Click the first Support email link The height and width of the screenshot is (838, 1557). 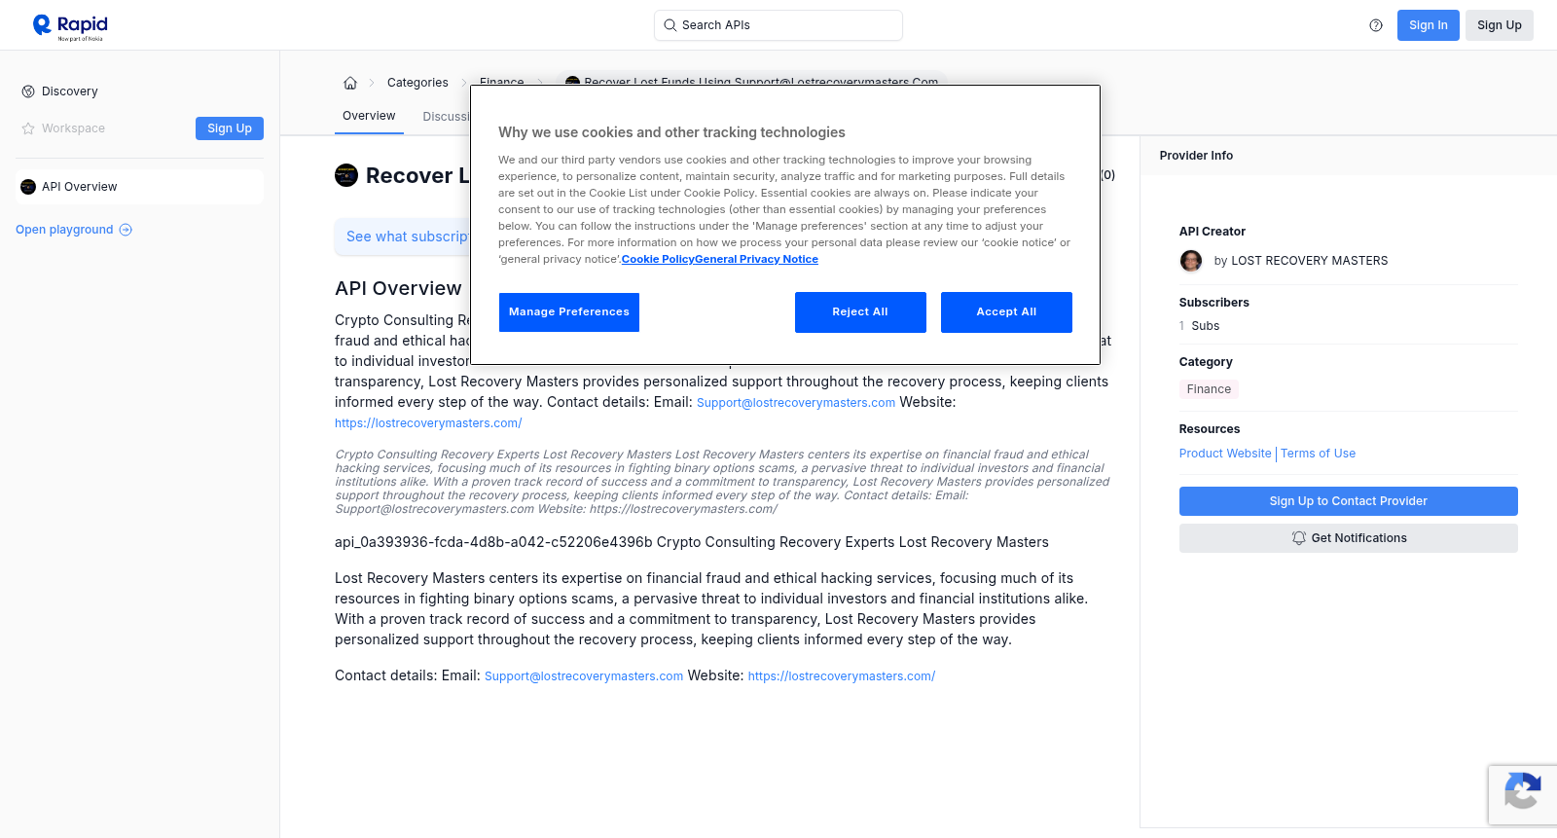[x=796, y=403]
